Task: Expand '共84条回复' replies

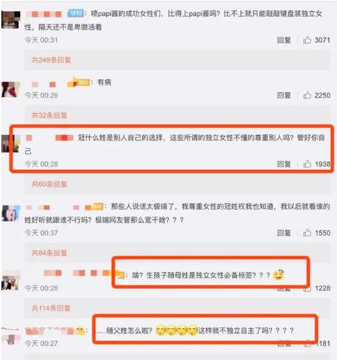Action: (50, 253)
